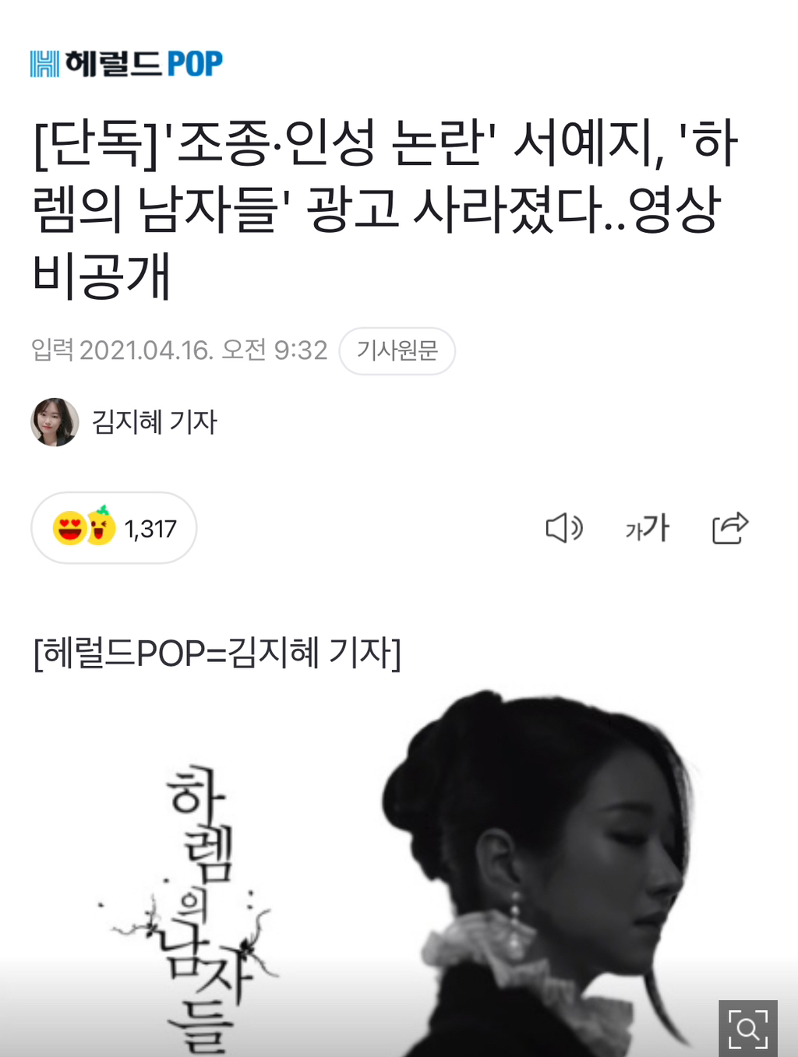Tap the headline's last line 비공개
798x1057 pixels.
click(101, 277)
